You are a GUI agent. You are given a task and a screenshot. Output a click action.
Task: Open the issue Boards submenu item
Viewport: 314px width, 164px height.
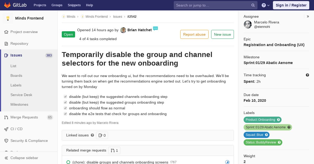[16, 75]
